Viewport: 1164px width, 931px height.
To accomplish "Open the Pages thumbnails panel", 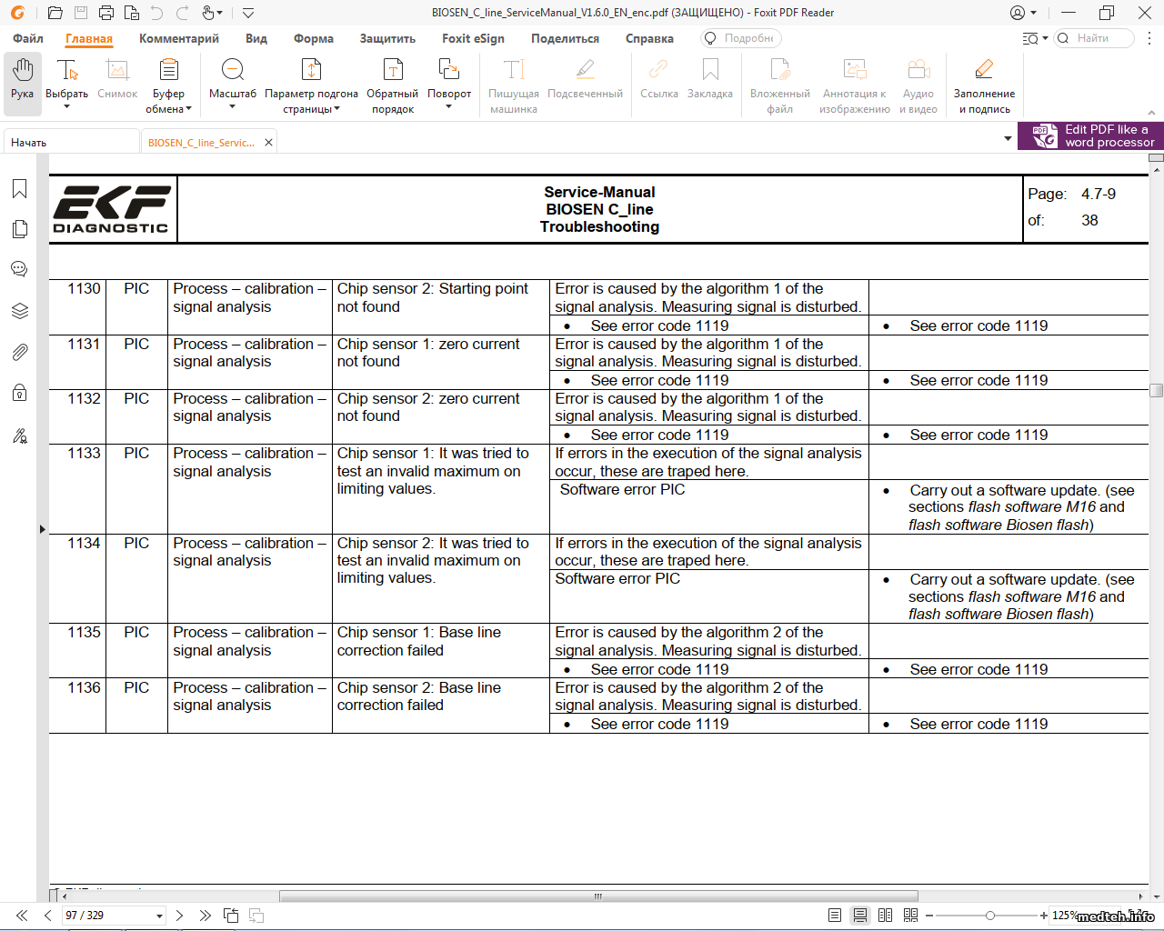I will [x=20, y=229].
